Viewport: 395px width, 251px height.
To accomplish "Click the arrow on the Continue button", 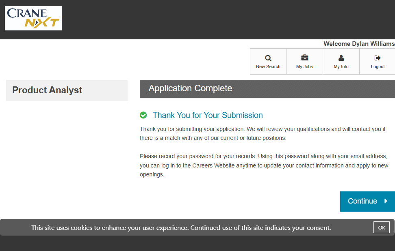I will (386, 201).
